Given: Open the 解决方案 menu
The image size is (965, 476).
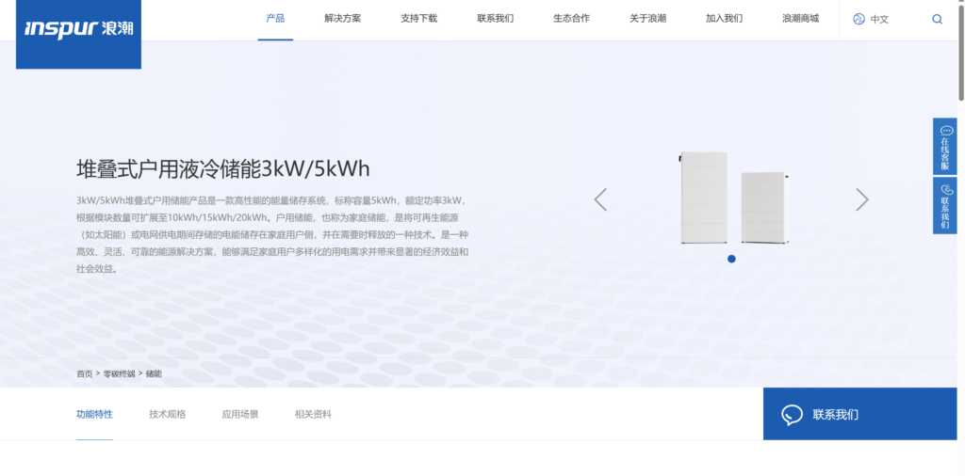Looking at the screenshot, I should 343,19.
